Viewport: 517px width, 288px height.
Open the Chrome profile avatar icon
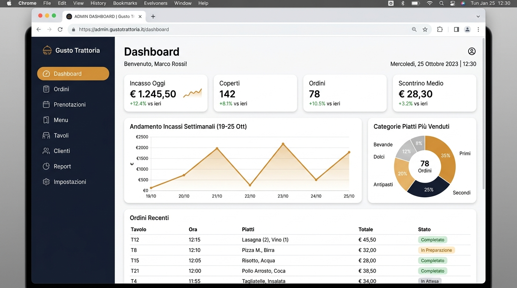click(467, 29)
